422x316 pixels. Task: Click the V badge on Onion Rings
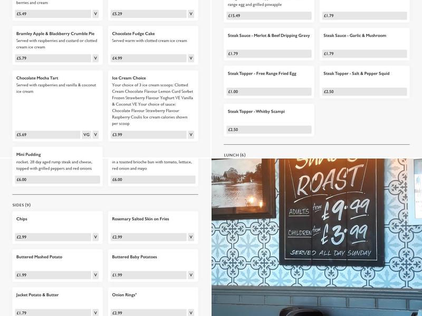click(x=191, y=313)
